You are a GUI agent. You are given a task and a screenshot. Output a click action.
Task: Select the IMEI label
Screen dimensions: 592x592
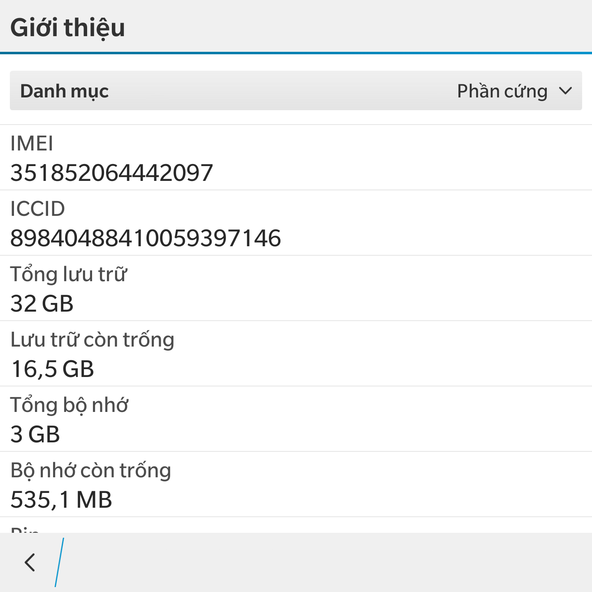point(32,143)
